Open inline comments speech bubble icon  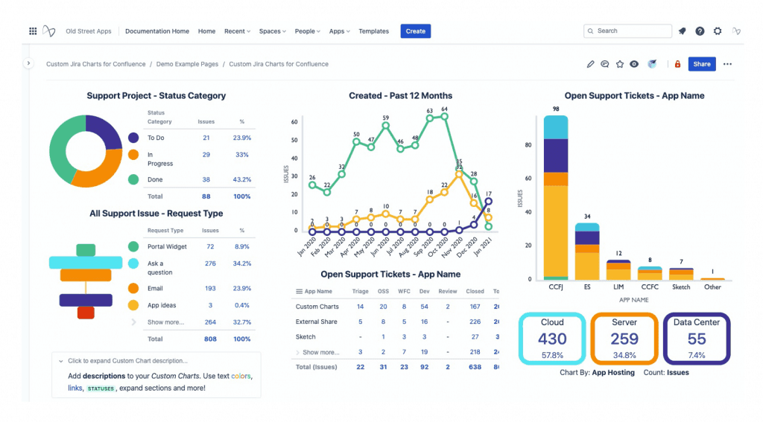605,64
